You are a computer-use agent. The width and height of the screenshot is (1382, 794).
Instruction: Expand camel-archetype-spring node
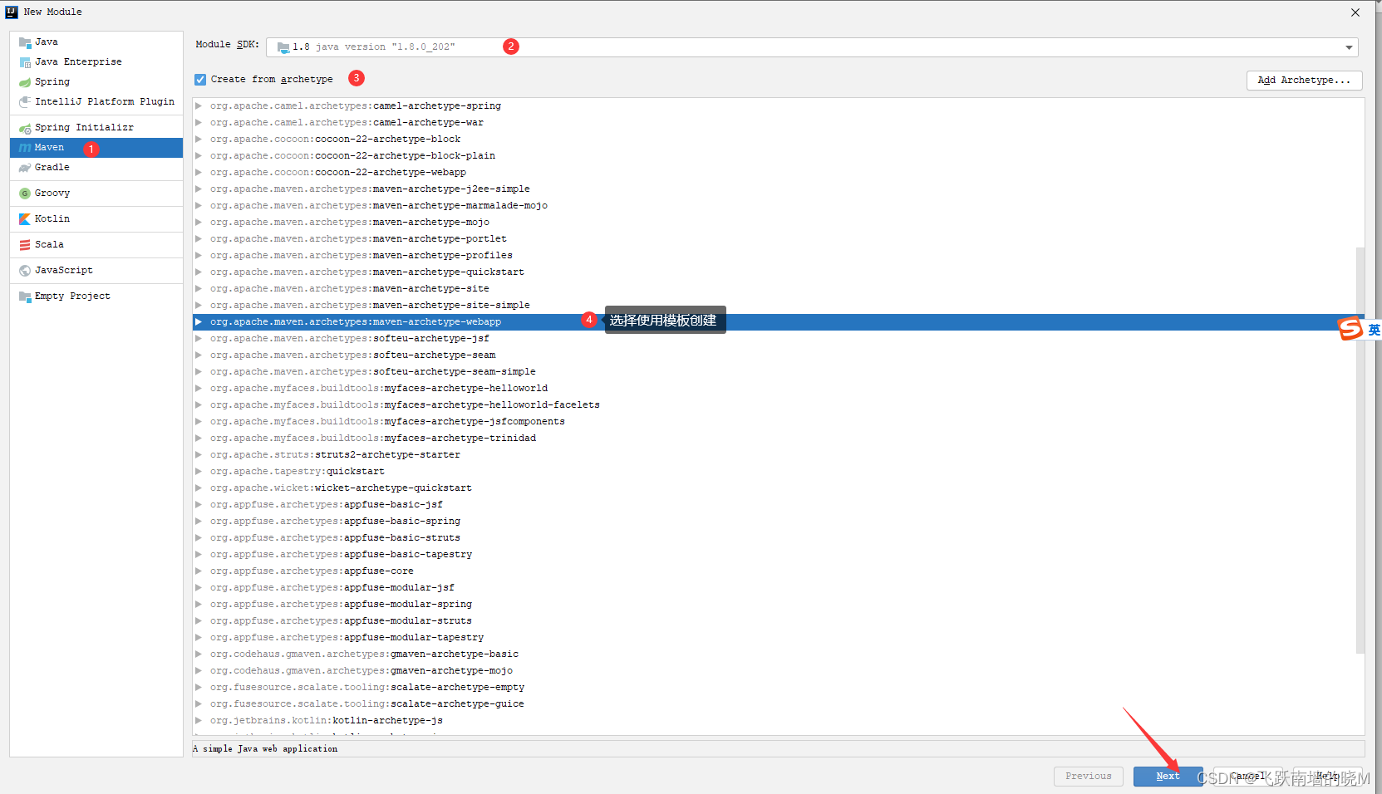[x=199, y=105]
